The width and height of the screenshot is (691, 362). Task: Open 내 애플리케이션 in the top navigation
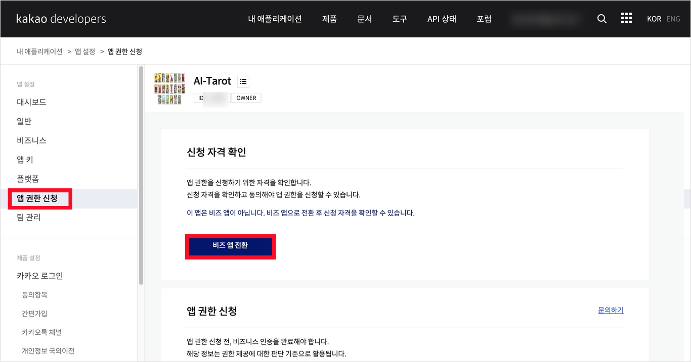click(275, 19)
